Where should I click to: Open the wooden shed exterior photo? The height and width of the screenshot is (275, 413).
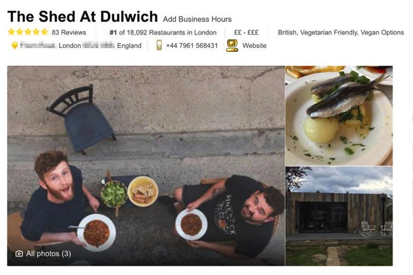pyautogui.click(x=339, y=216)
